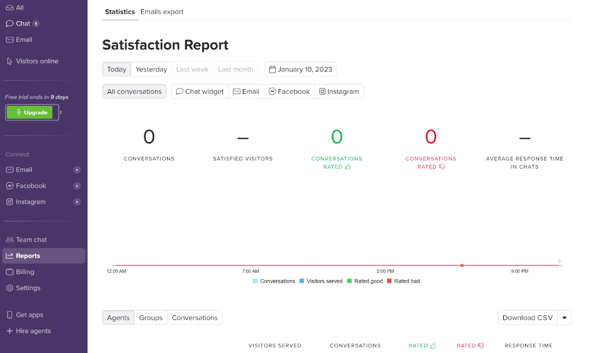
Task: Filter report by Chat widget
Action: [199, 91]
